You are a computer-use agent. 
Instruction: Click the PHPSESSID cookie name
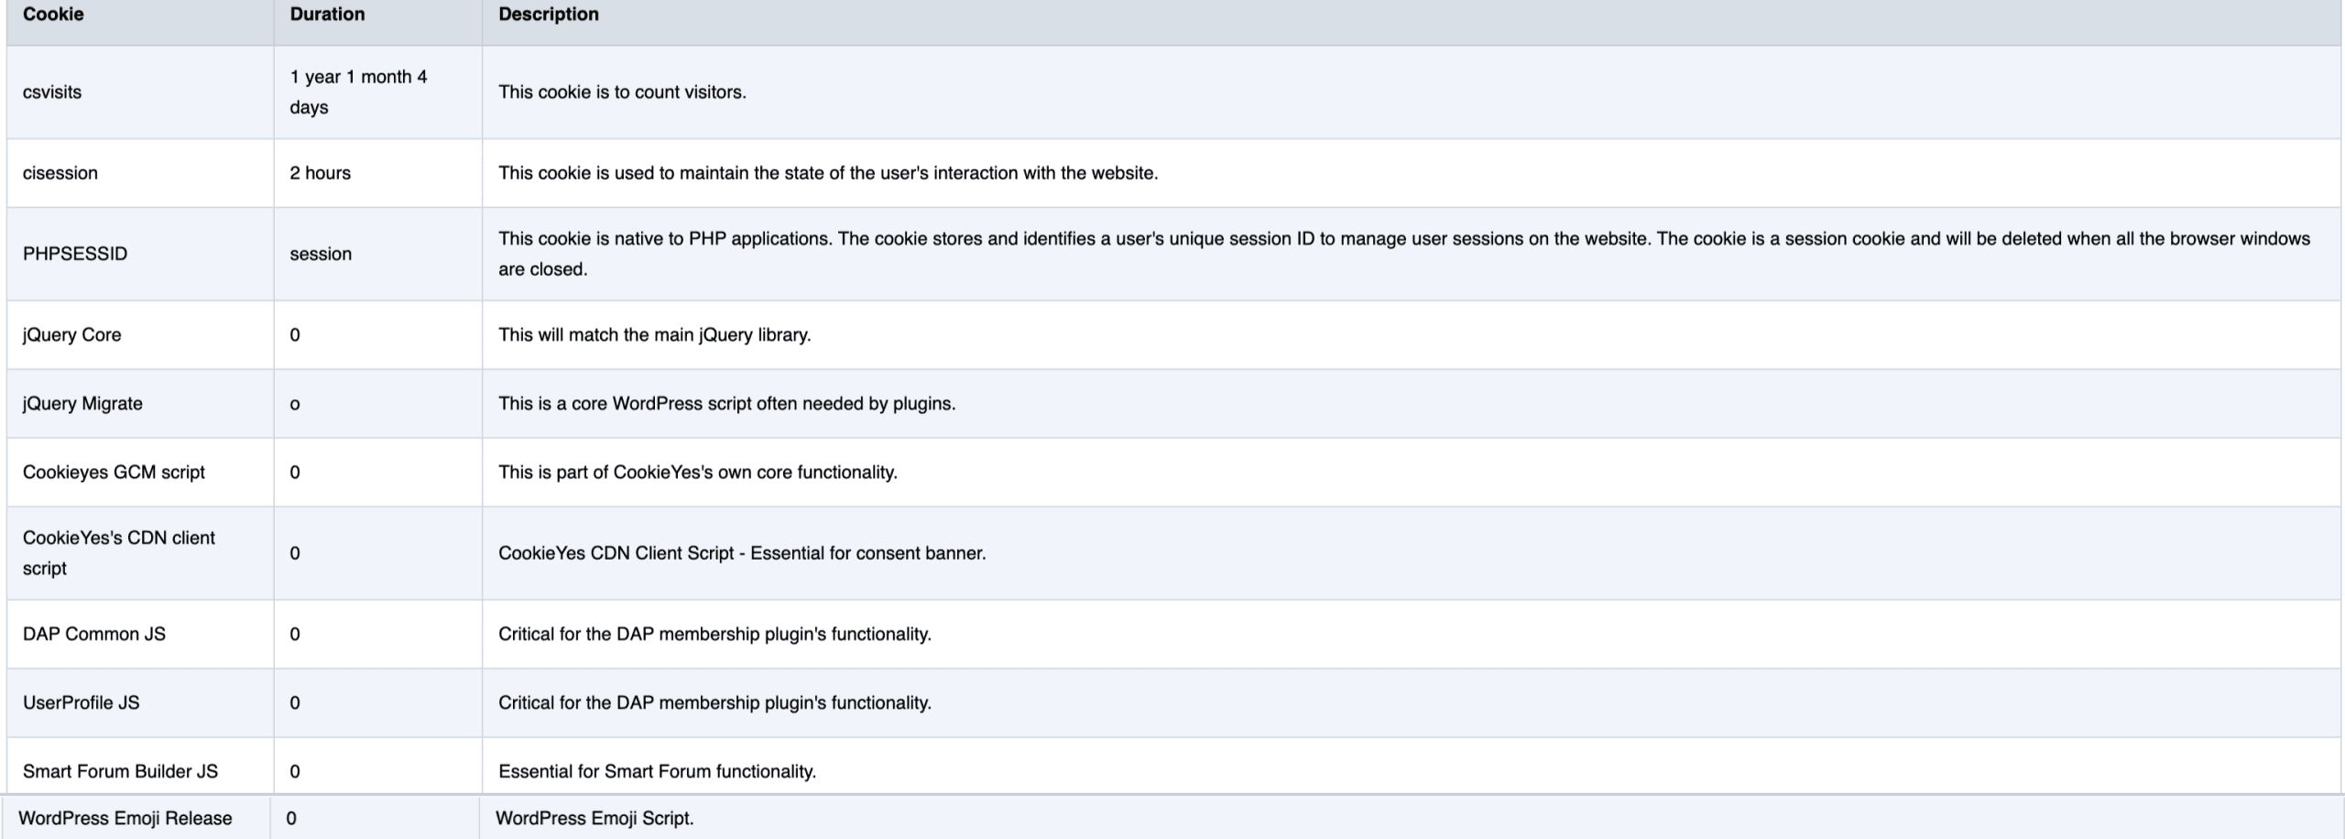point(75,254)
